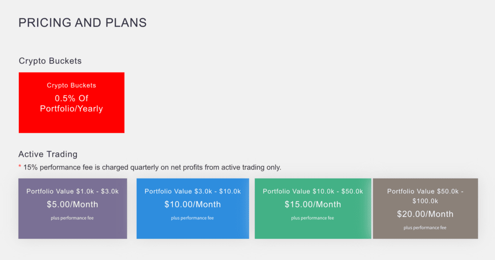The width and height of the screenshot is (495, 260).
Task: Click the $5.00/Month price
Action: tap(73, 204)
